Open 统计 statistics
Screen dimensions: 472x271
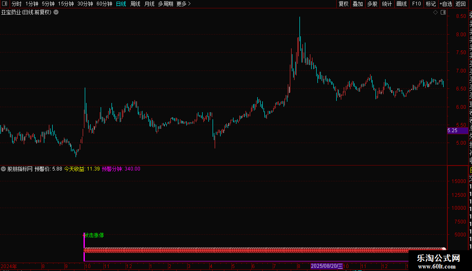[387, 4]
